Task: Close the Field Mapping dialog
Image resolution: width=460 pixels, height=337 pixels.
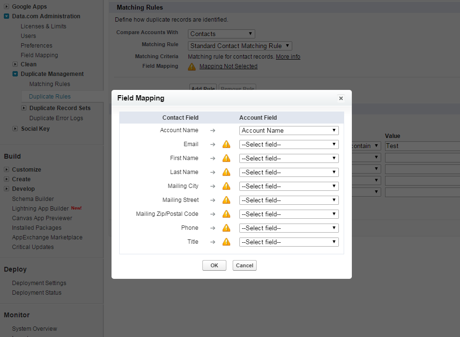Action: coord(341,98)
